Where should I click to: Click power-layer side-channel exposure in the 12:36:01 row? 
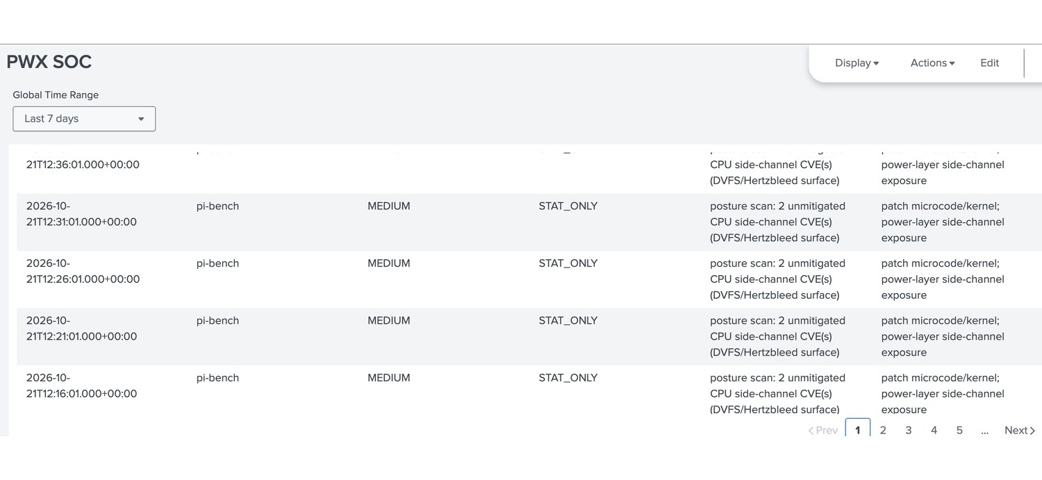pyautogui.click(x=943, y=172)
